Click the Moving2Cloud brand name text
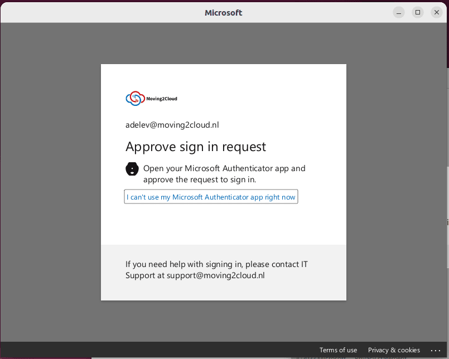449x359 pixels. click(x=162, y=99)
